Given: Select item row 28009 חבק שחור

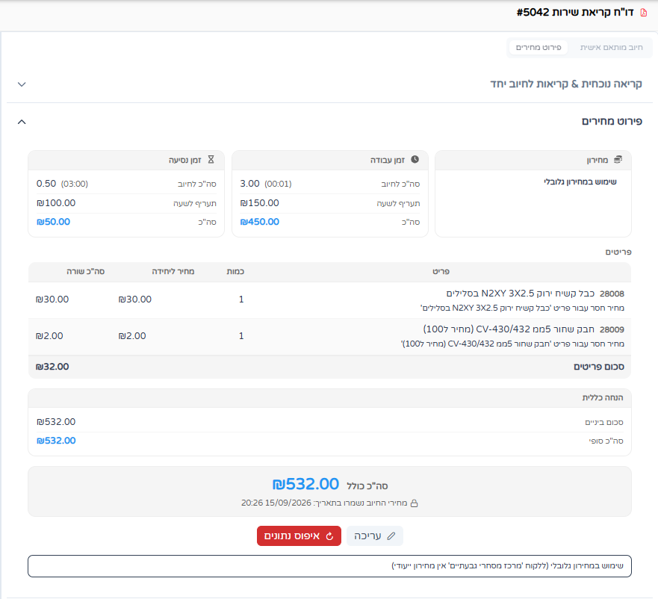Looking at the screenshot, I should pyautogui.click(x=329, y=336).
